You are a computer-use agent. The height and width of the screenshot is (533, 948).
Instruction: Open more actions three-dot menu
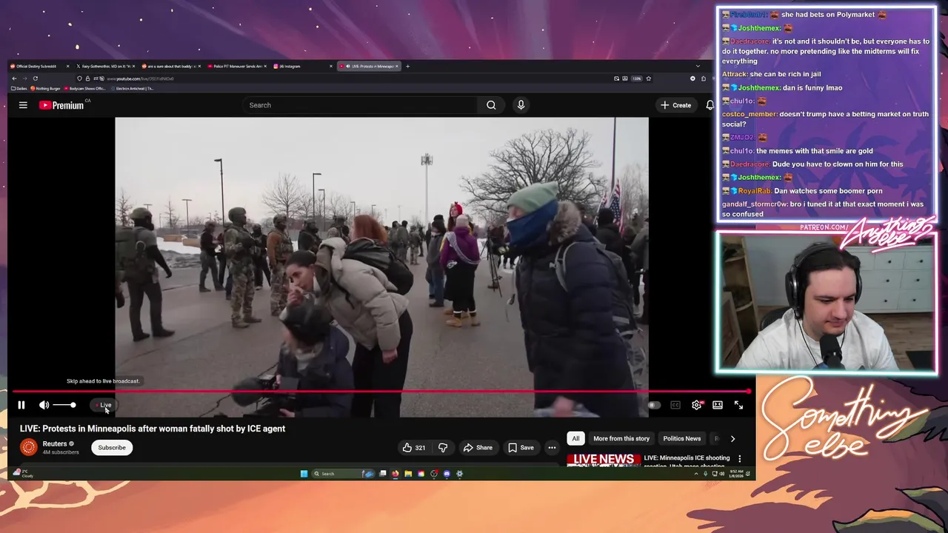click(552, 447)
